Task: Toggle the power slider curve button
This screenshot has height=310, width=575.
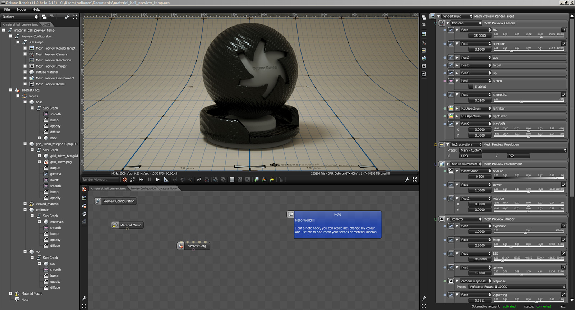Action: [x=563, y=185]
